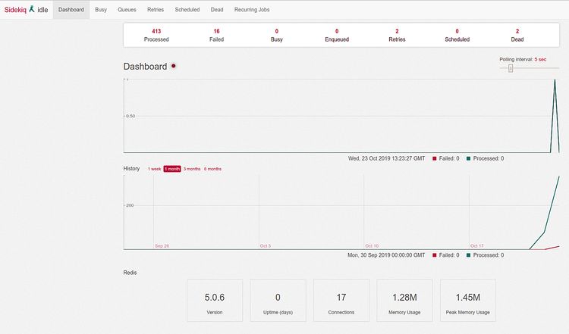Switch to the Scheduled tab

click(187, 10)
